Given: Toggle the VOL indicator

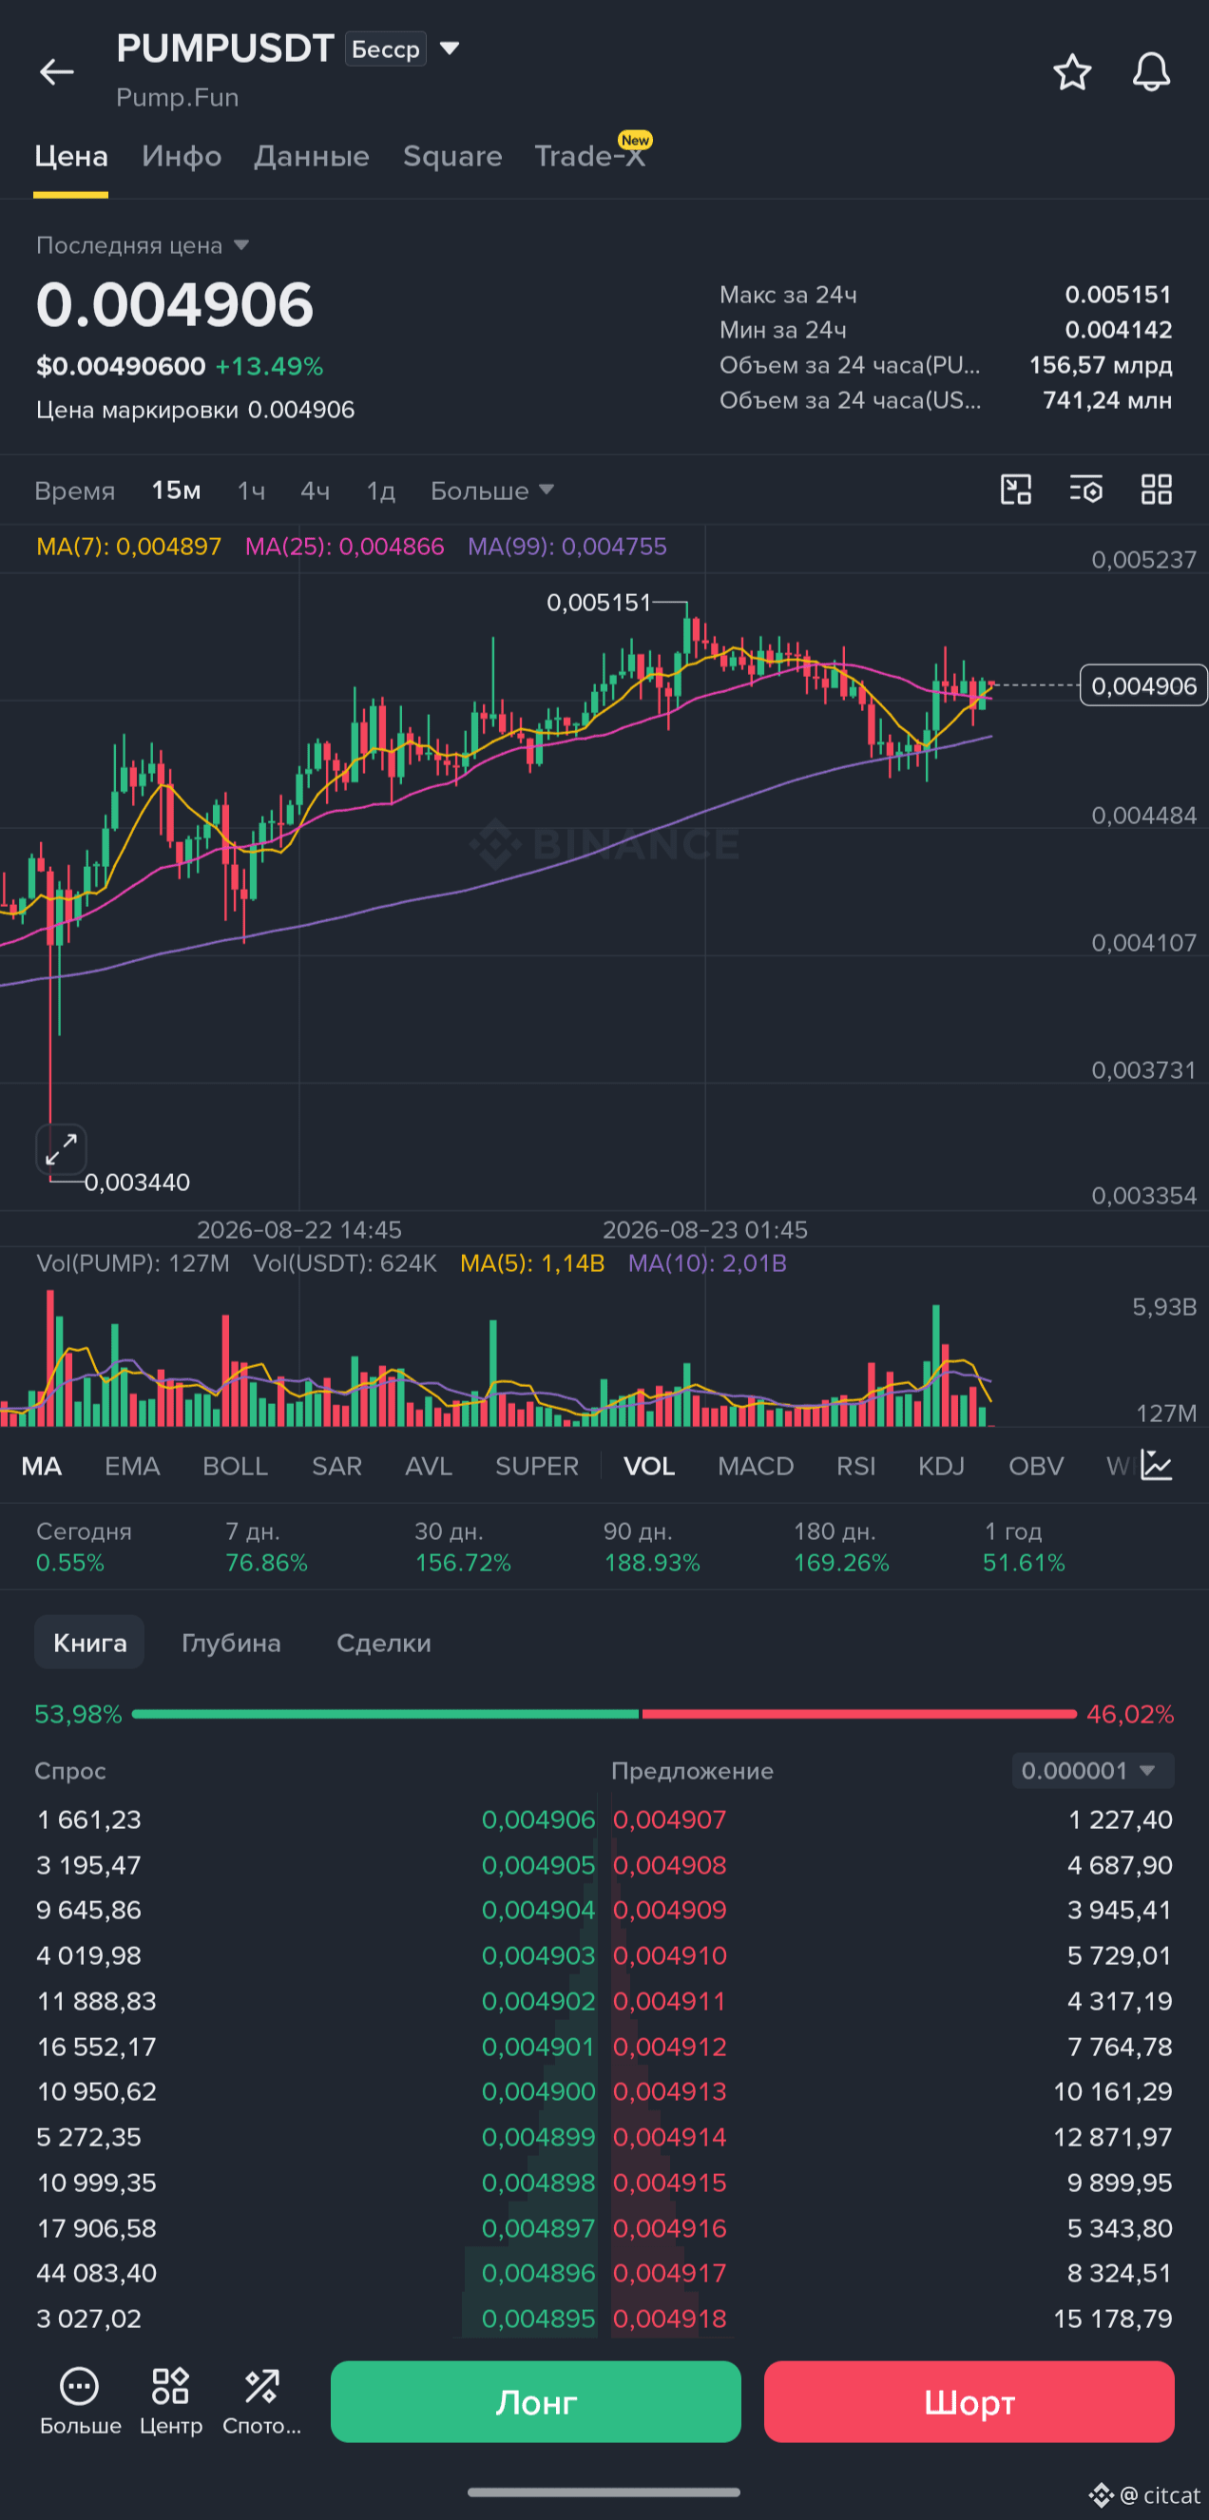Looking at the screenshot, I should click(649, 1466).
